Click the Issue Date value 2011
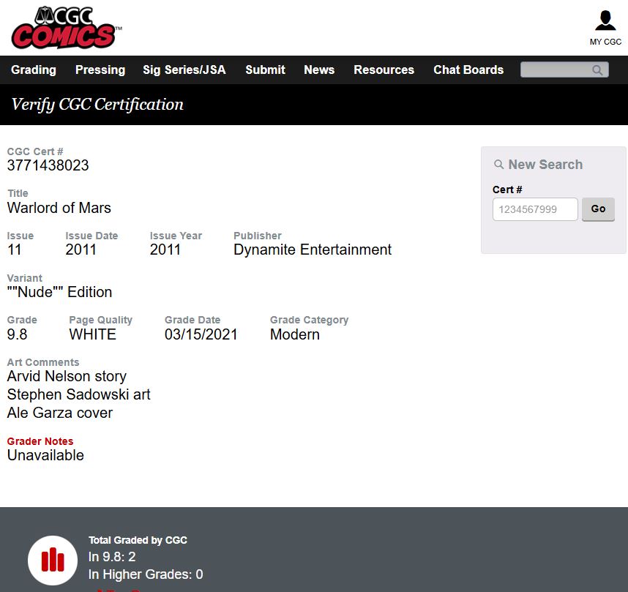Screen dimensions: 628x592 (81, 250)
